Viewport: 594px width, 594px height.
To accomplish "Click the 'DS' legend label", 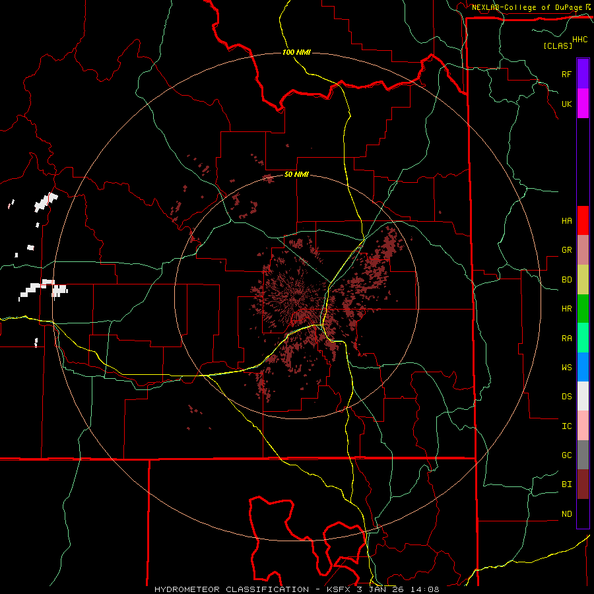I will (566, 396).
